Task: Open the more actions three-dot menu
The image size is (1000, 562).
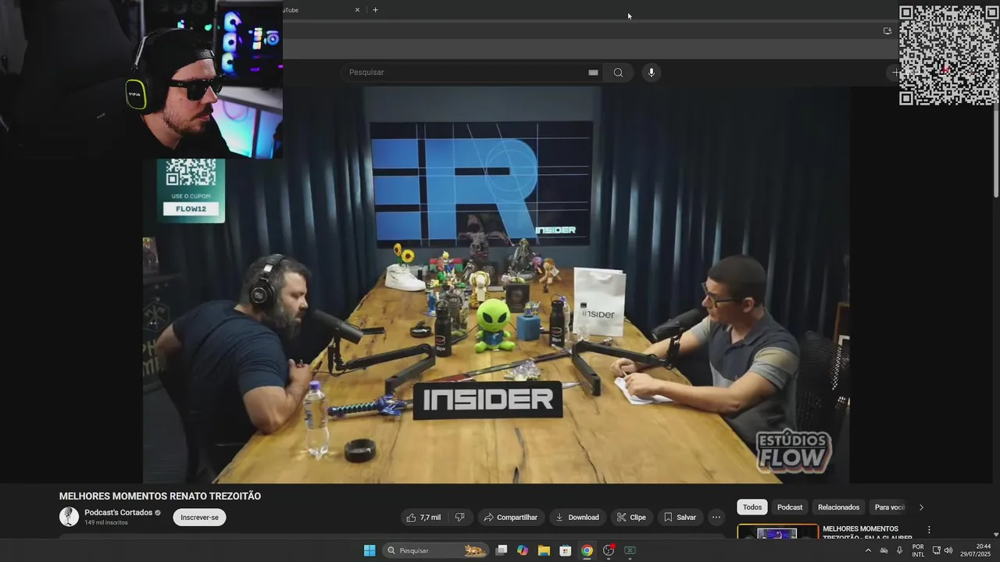Action: 716,518
